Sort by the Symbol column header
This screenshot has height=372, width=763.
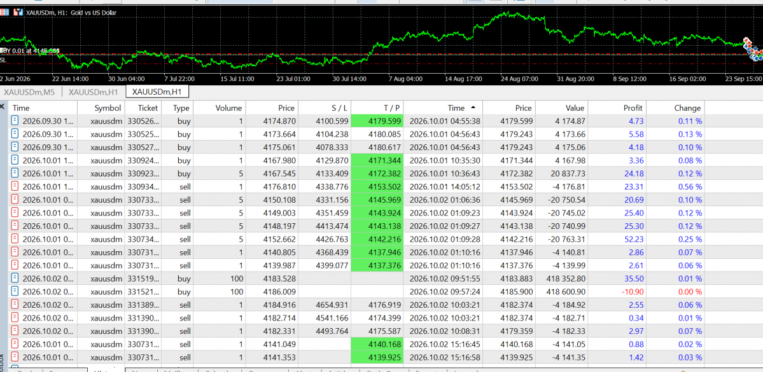[101, 108]
